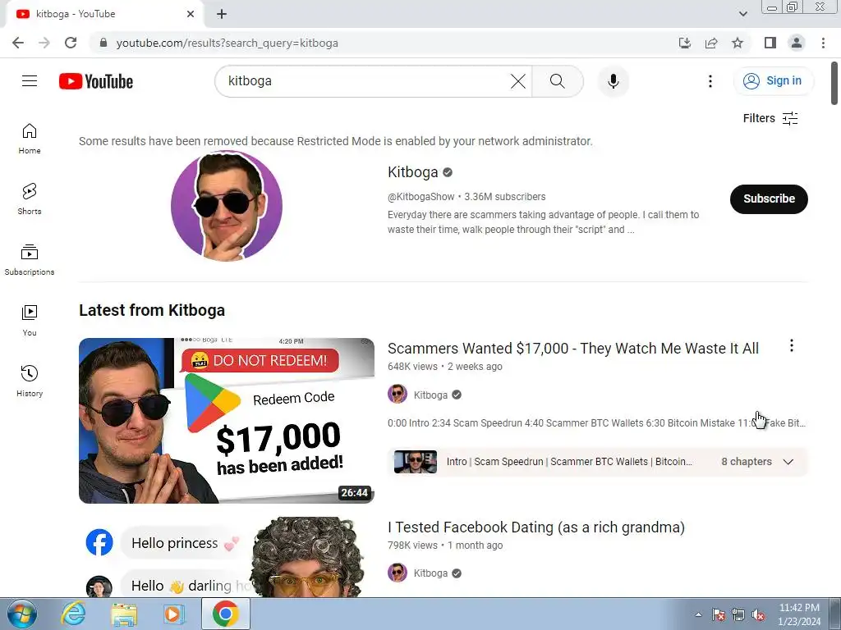Open Chrome's three-dot customize menu

coord(823,43)
